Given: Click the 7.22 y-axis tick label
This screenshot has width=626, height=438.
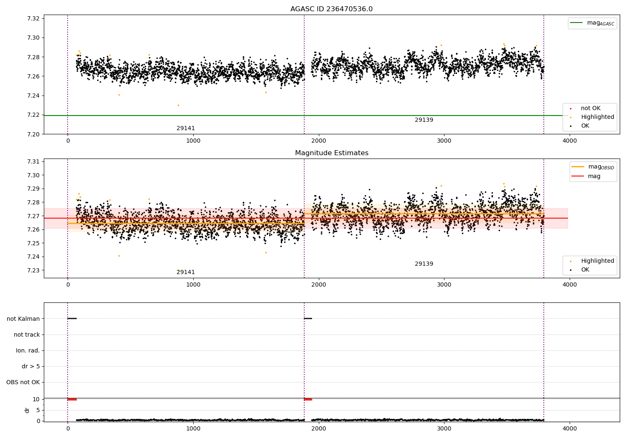Looking at the screenshot, I should (33, 115).
